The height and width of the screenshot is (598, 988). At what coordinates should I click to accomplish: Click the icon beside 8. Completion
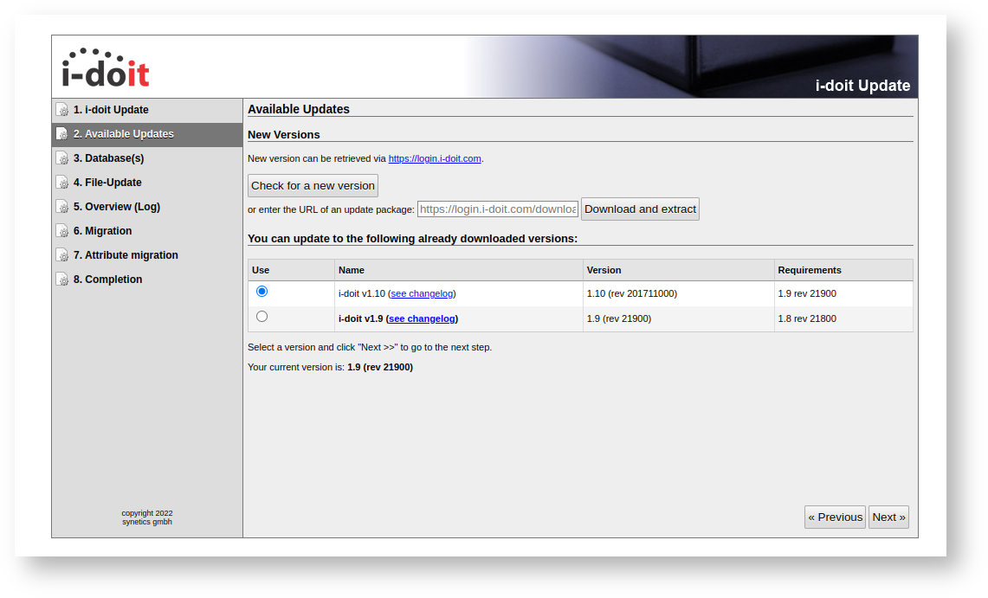coord(61,280)
